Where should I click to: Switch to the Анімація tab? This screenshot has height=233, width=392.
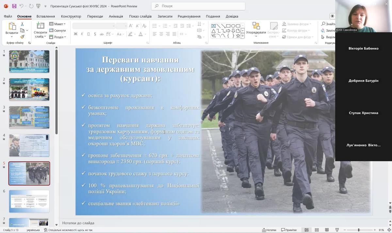point(116,16)
